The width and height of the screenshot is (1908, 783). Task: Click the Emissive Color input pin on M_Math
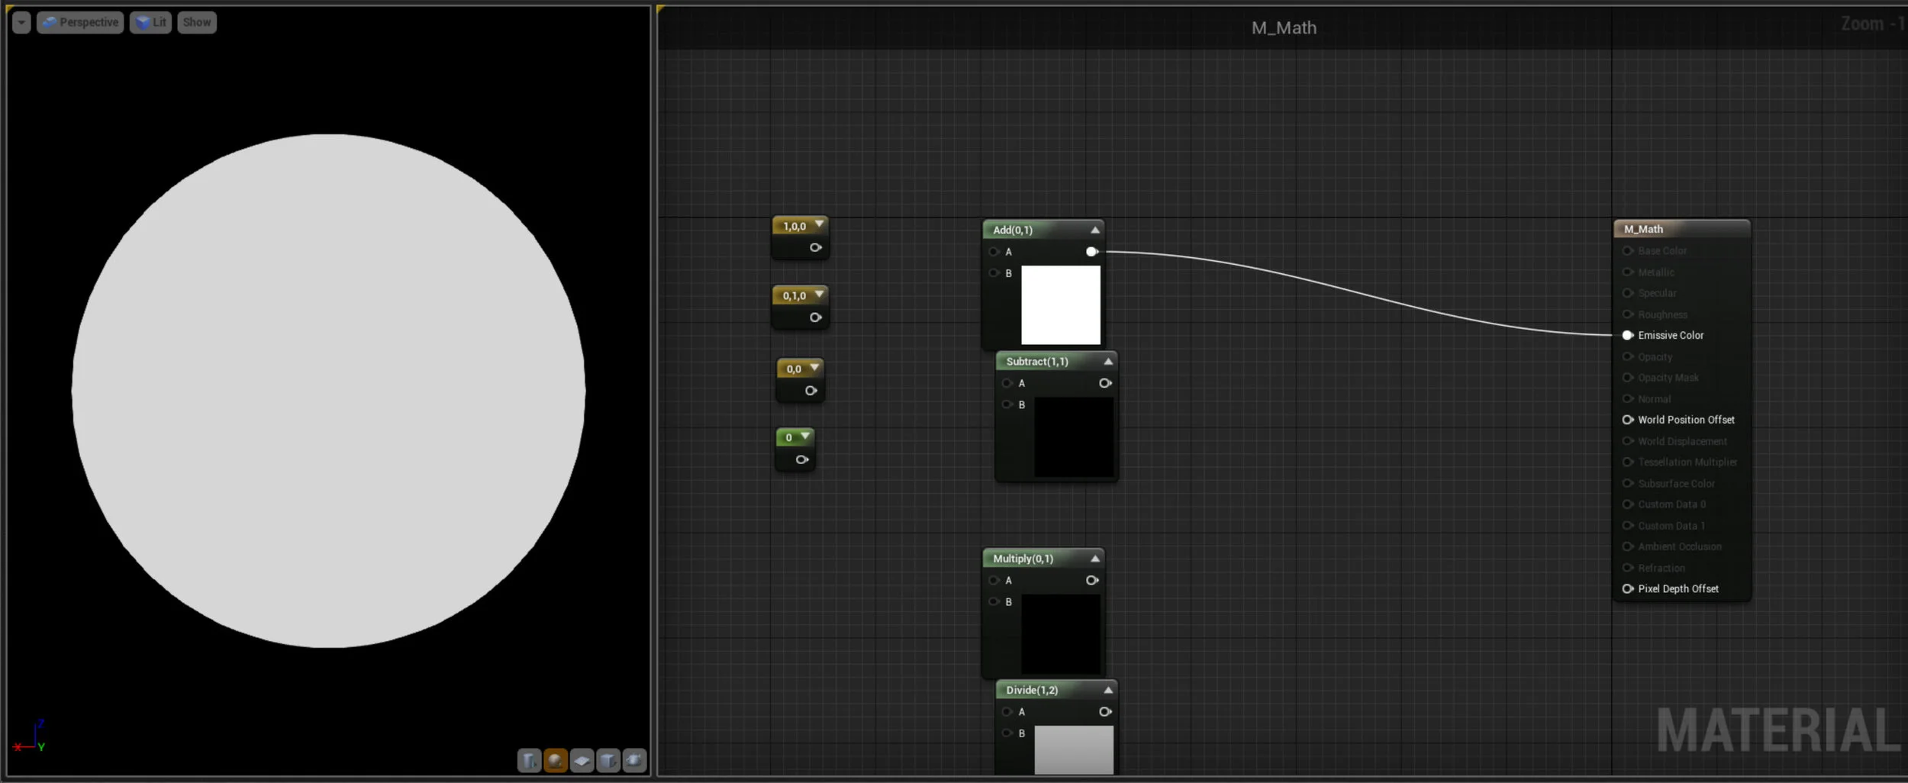1628,335
